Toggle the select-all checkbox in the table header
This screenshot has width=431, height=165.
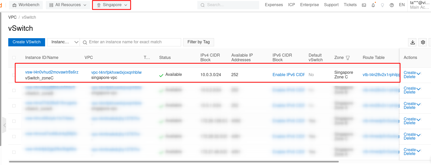(14, 58)
